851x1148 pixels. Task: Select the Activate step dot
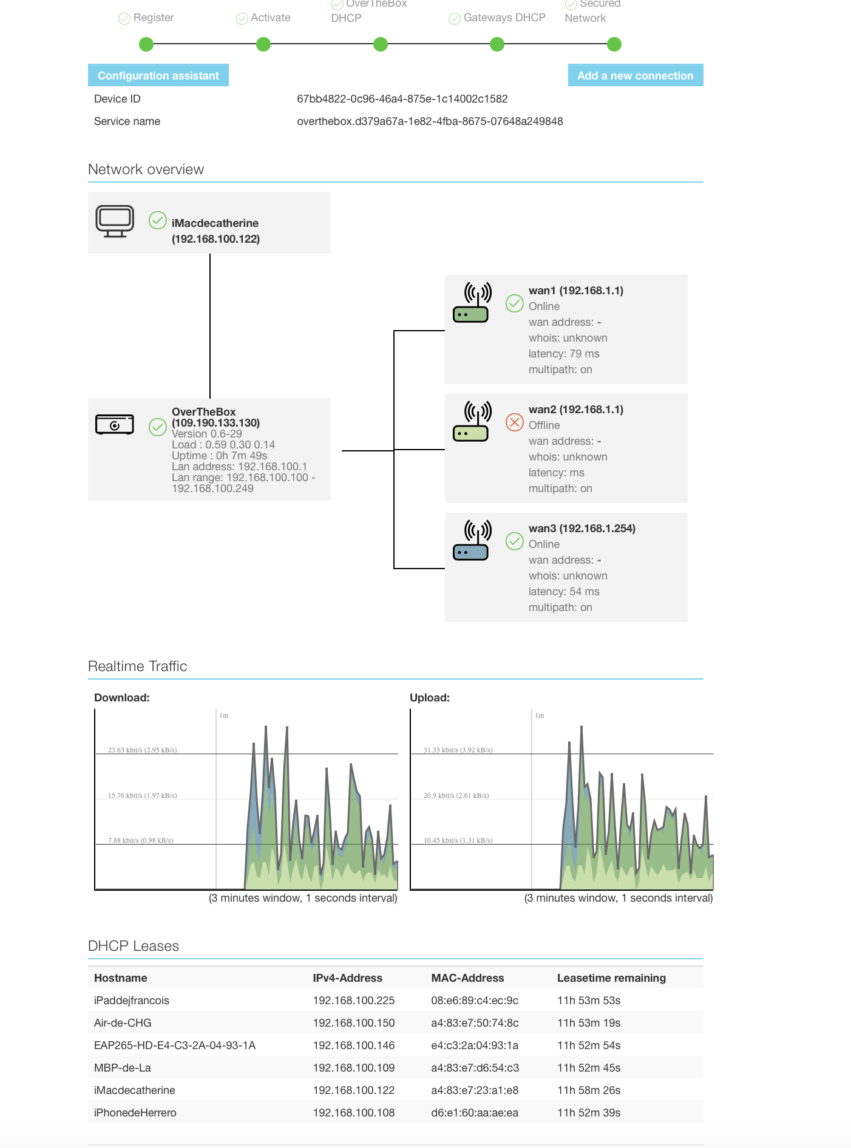[x=263, y=44]
